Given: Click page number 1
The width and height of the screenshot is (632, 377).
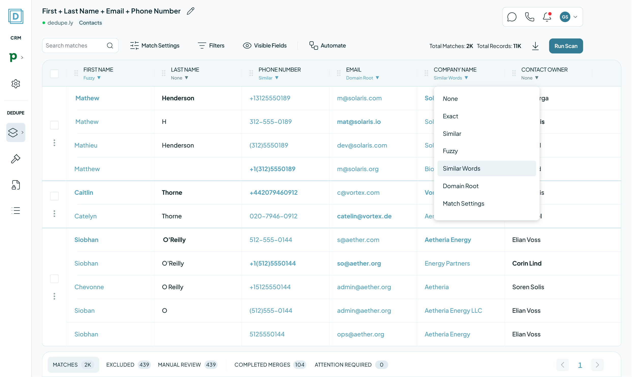Looking at the screenshot, I should pyautogui.click(x=580, y=365).
